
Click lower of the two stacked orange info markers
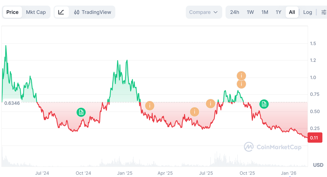(241, 84)
